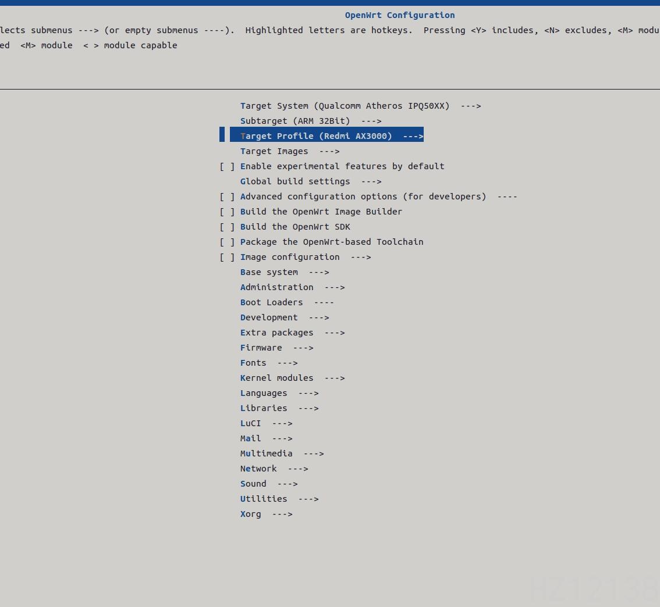The image size is (660, 607).
Task: Enable Build the OpenWrt Image Builder checkbox
Action: (228, 212)
